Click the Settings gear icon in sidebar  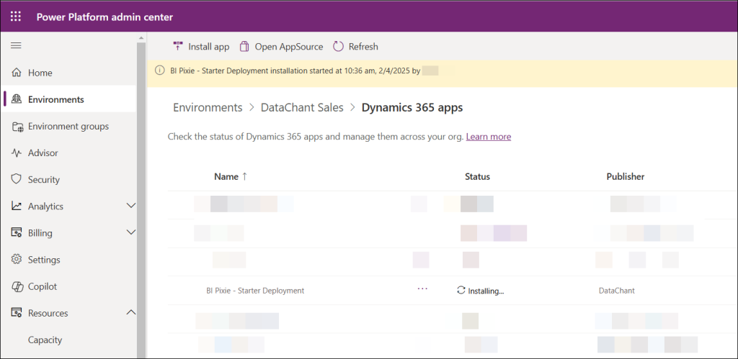[17, 260]
